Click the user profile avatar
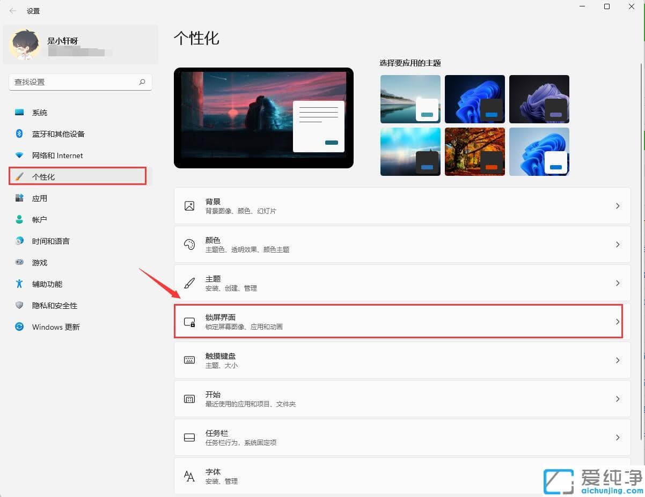 [x=25, y=44]
